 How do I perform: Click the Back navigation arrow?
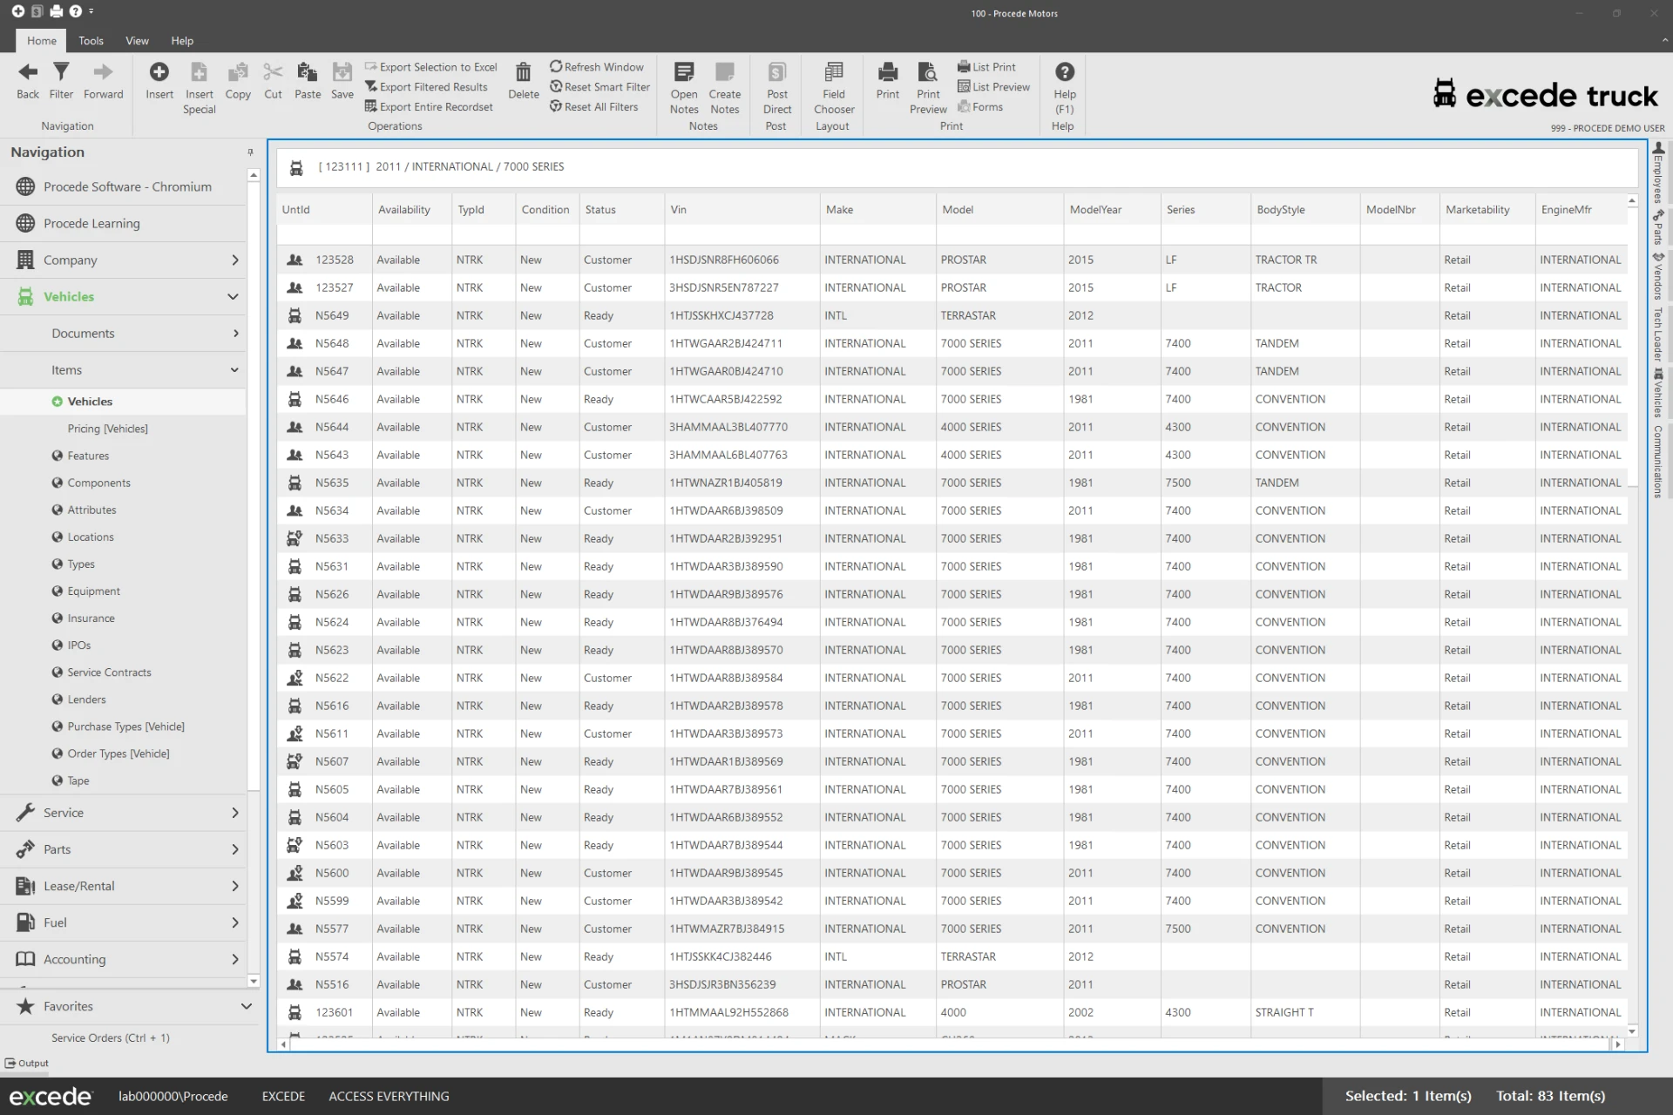pos(28,80)
